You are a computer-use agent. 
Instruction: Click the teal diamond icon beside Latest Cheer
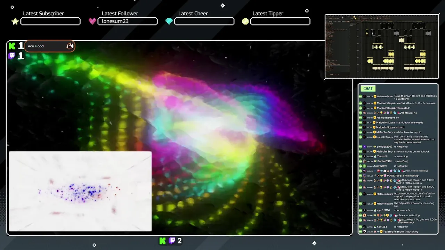click(x=169, y=21)
